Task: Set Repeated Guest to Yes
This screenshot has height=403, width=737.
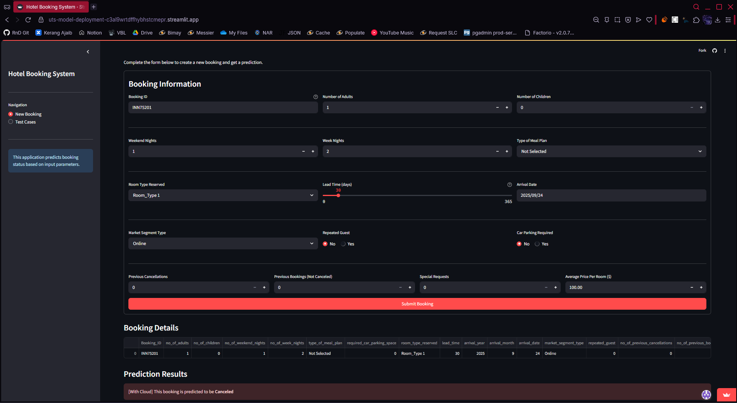Action: click(x=344, y=244)
